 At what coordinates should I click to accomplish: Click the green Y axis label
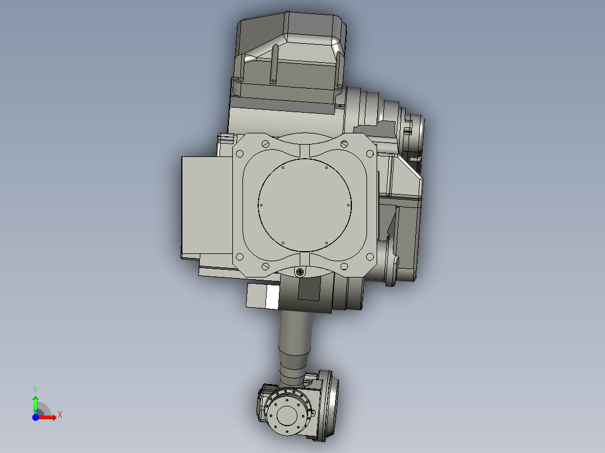click(36, 390)
